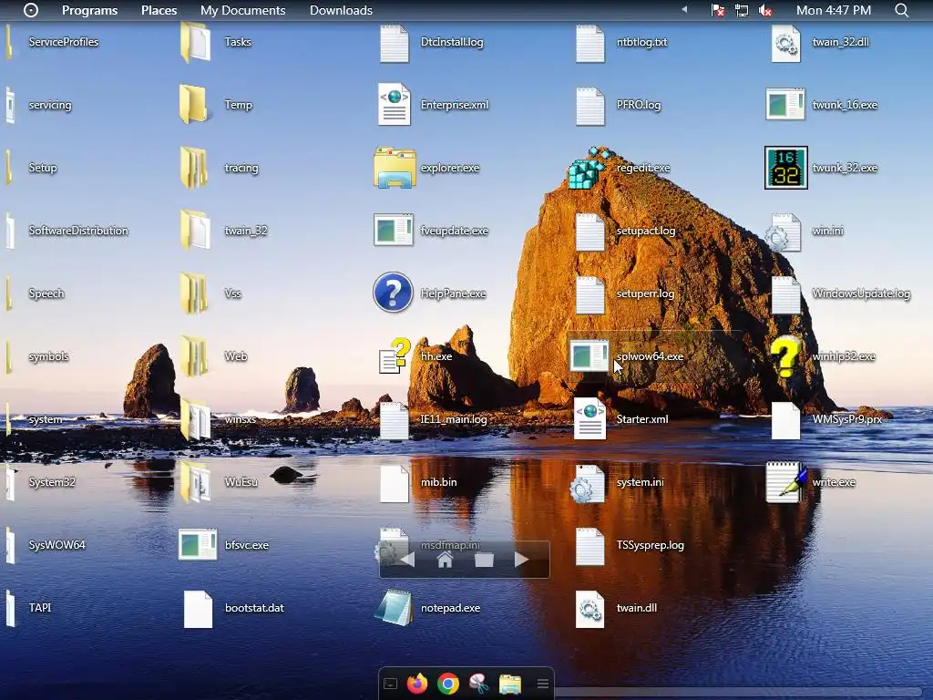Select the twain.dll file icon
Viewport: 933px width, 700px height.
point(590,608)
